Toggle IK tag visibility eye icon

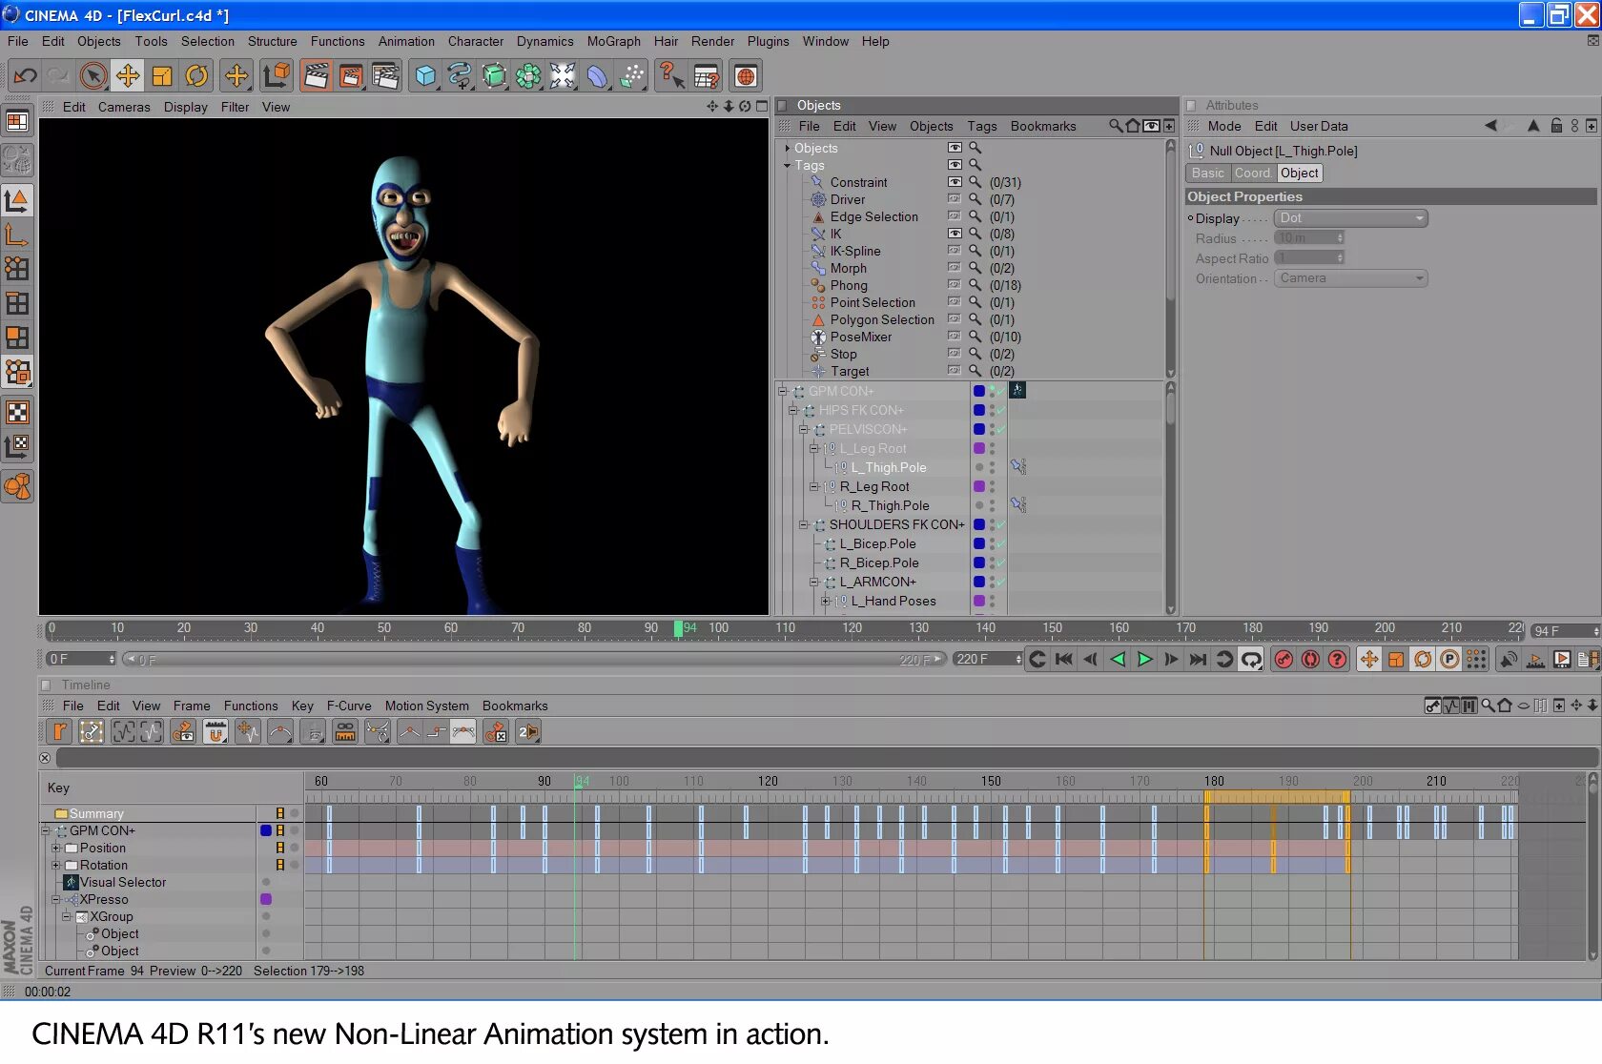pos(955,234)
